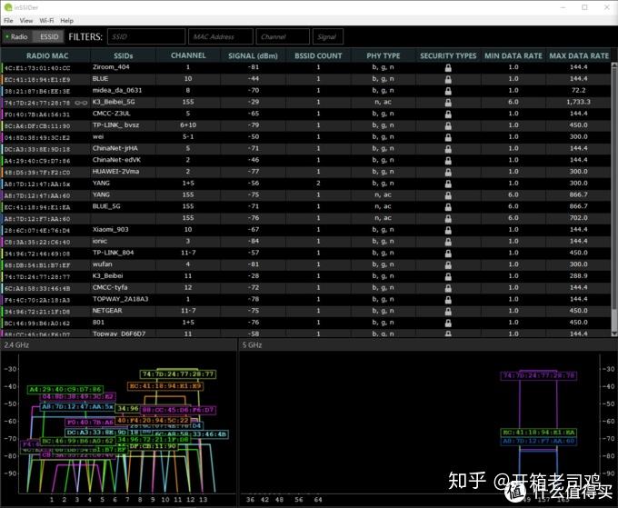Viewport: 618px width, 508px height.
Task: Open the Help menu
Action: (x=66, y=21)
